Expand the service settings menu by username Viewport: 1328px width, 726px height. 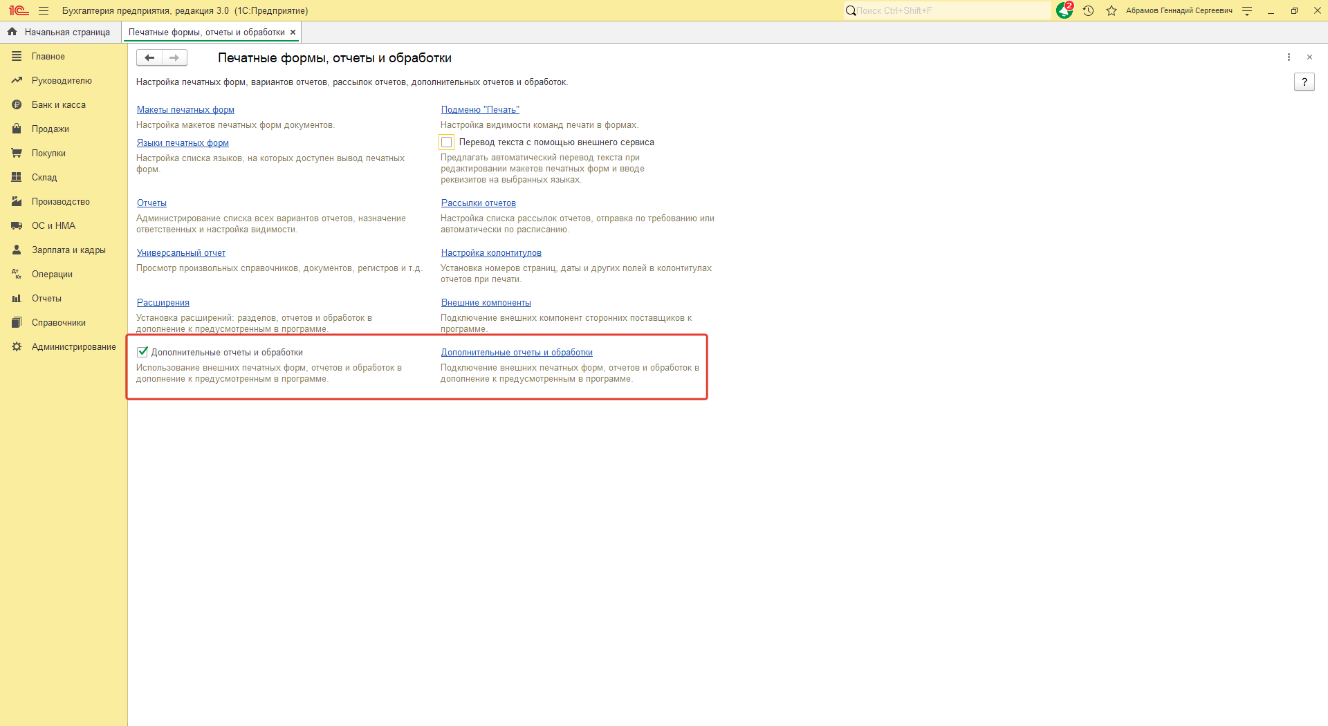coord(1247,10)
